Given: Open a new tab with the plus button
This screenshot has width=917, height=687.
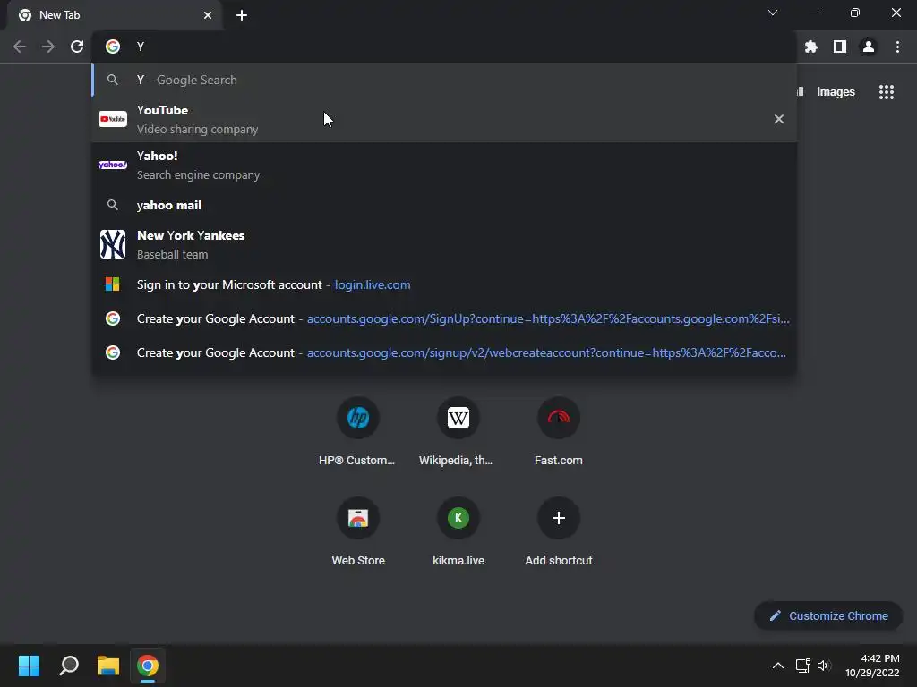Looking at the screenshot, I should point(242,15).
